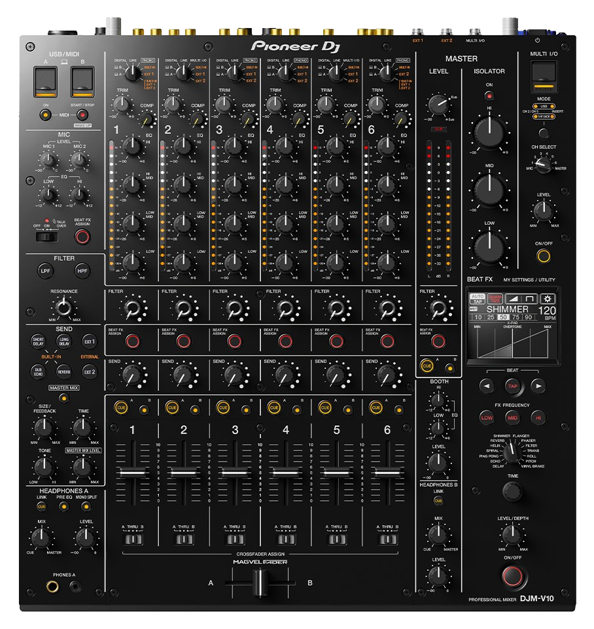Viewport: 594px width, 629px height.
Task: Tap the red TAP tempo button
Action: (x=512, y=386)
